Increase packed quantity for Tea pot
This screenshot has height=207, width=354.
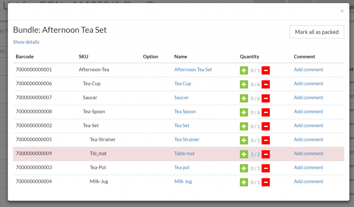[244, 168]
